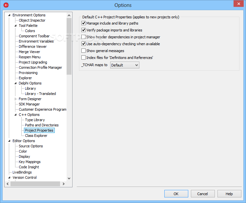This screenshot has width=246, height=203.
Task: Click the OK button
Action: [x=176, y=194]
